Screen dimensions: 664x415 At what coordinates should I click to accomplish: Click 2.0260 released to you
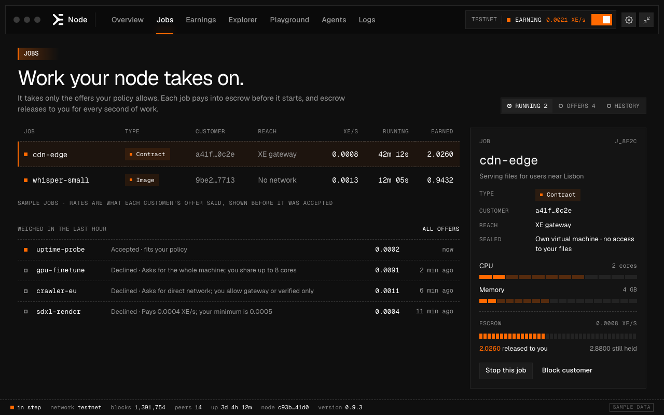(x=513, y=349)
